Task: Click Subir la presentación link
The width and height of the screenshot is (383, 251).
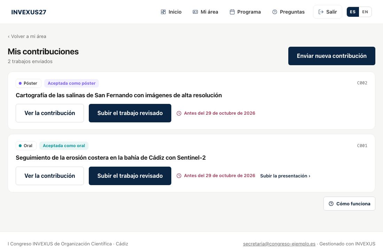Action: [285, 176]
